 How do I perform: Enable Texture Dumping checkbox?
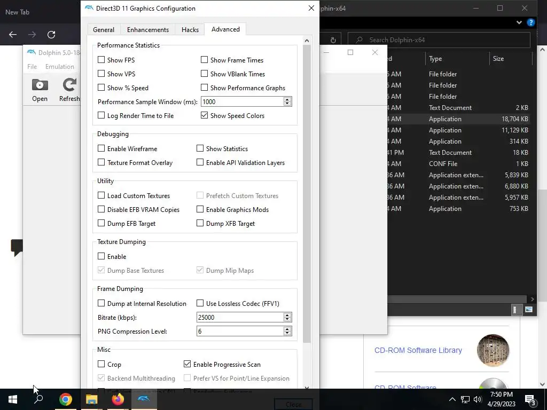101,256
